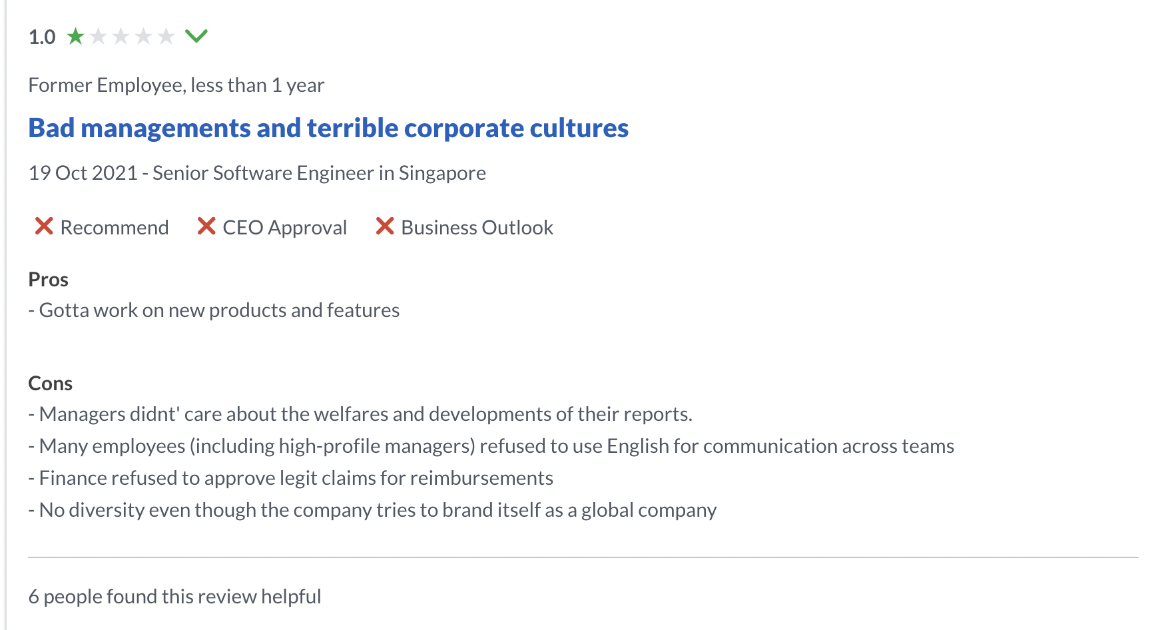
Task: Expand the green rating breakdown chevron
Action: [196, 35]
